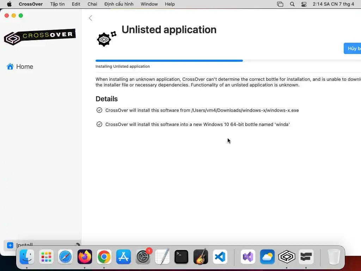Go back using the chevron arrow

point(91,18)
